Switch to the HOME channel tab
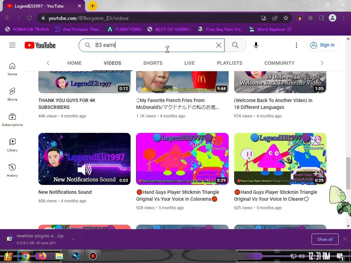This screenshot has height=263, width=351. [x=74, y=63]
